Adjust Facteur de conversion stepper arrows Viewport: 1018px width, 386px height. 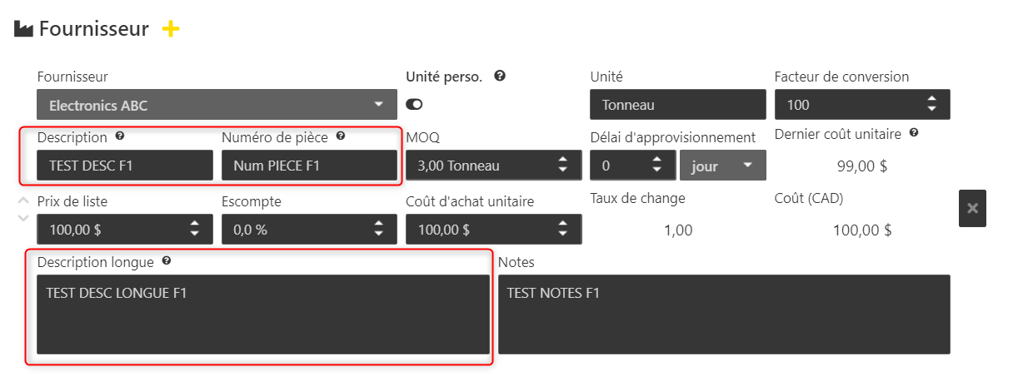(x=931, y=105)
